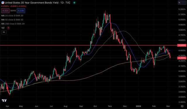Click the Aug label on time axis

[x=65, y=106]
